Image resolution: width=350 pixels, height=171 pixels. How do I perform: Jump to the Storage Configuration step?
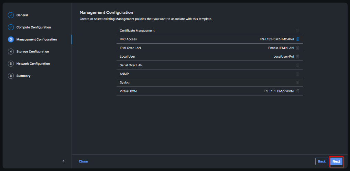pos(32,52)
